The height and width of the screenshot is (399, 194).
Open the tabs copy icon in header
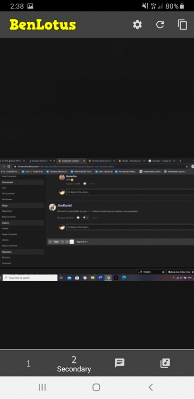[182, 24]
